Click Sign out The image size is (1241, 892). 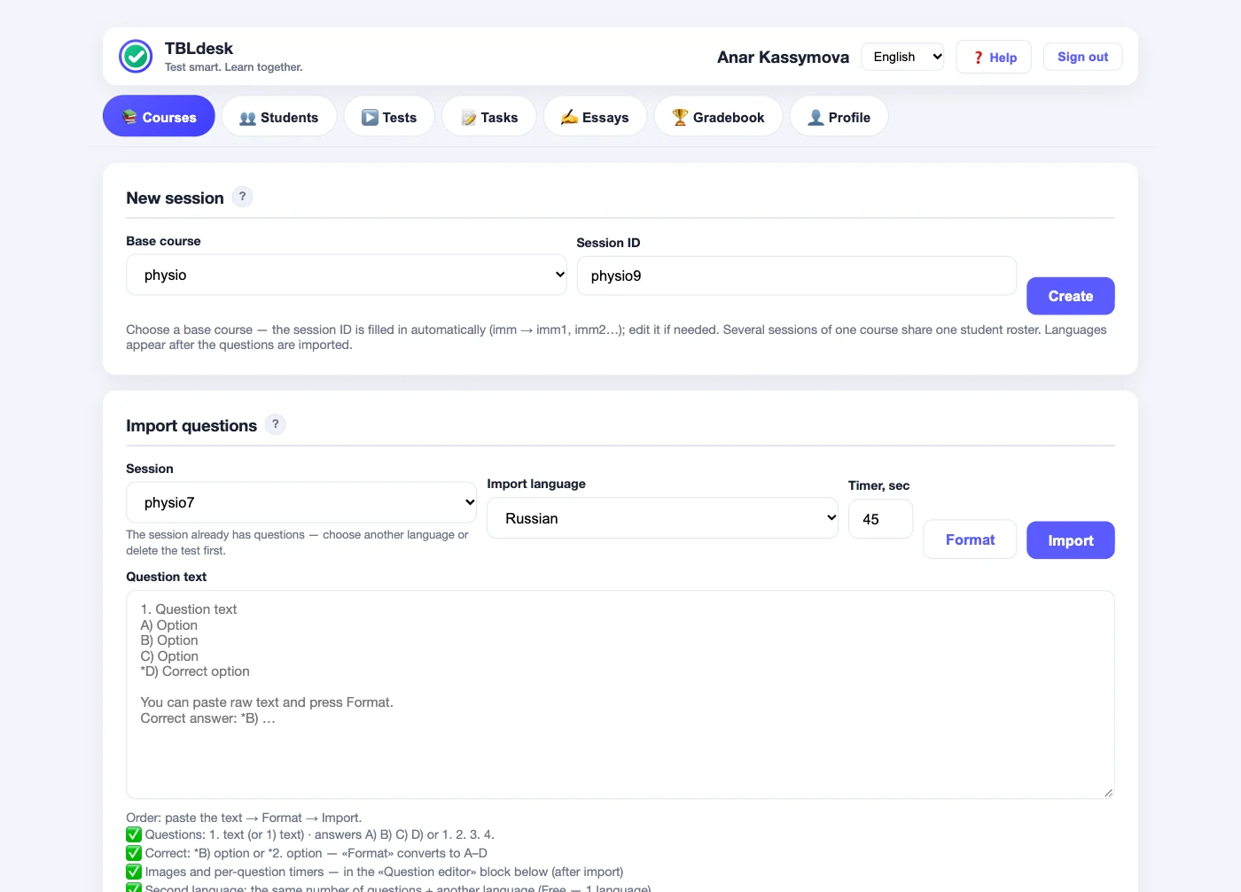click(x=1082, y=57)
